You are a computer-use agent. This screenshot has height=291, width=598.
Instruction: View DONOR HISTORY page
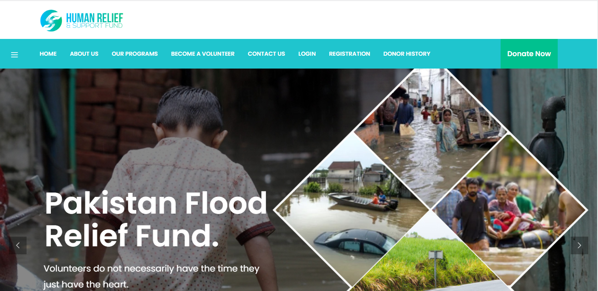point(407,54)
